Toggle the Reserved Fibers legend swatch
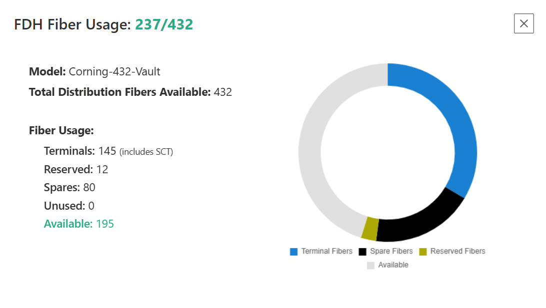 (422, 252)
